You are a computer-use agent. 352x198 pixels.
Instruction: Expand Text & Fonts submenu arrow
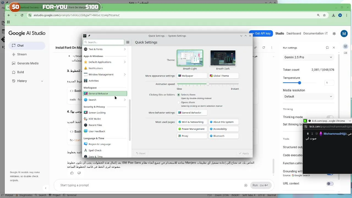click(x=125, y=49)
